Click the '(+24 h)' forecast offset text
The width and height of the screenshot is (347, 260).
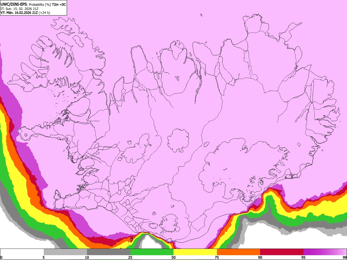[x=44, y=13]
